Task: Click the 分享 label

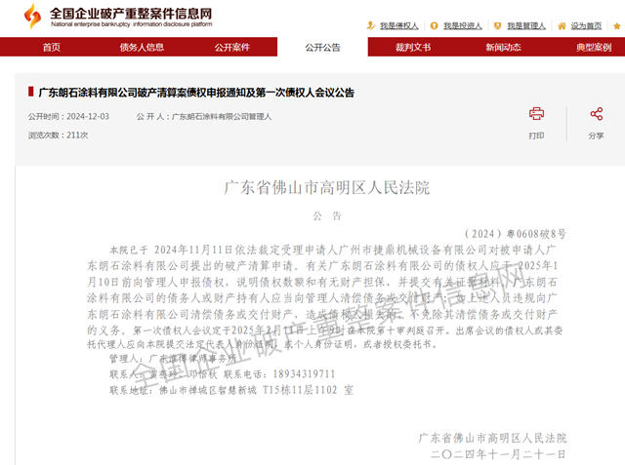Action: tap(597, 136)
